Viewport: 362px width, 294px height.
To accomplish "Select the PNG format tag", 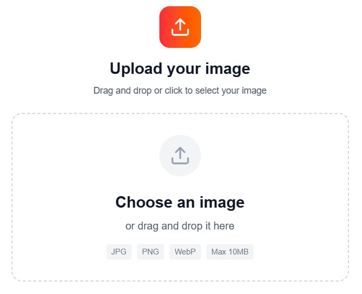I will (151, 251).
